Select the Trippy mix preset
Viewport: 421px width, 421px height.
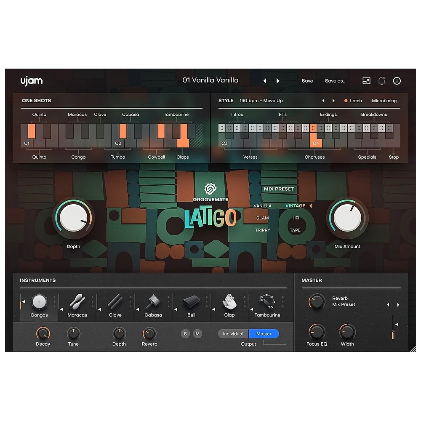click(262, 230)
